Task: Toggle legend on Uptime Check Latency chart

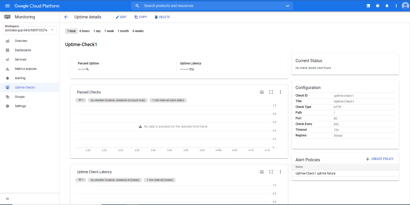Action: click(x=262, y=172)
